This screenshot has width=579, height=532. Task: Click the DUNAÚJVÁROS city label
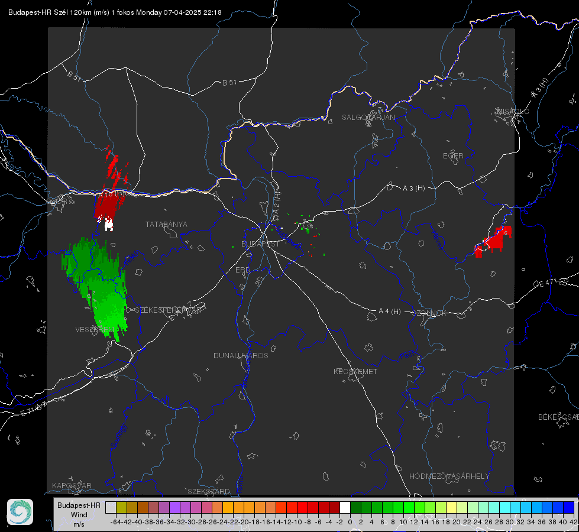point(241,355)
